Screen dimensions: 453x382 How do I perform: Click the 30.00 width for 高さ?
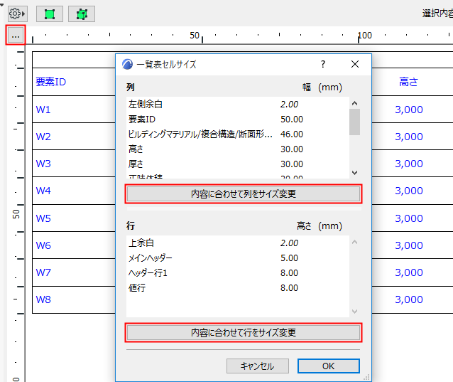[292, 149]
